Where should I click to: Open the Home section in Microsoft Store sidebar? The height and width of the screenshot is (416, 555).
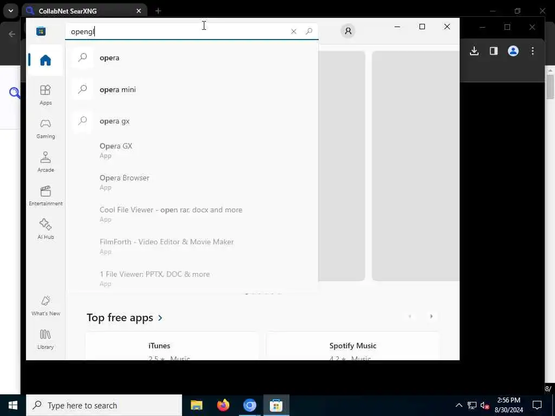point(46,60)
